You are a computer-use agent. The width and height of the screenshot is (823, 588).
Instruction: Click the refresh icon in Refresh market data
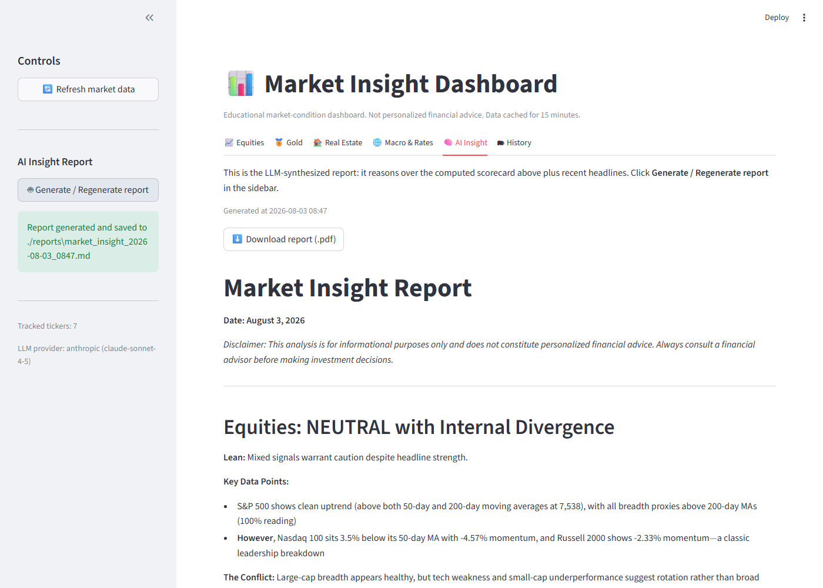(x=48, y=89)
